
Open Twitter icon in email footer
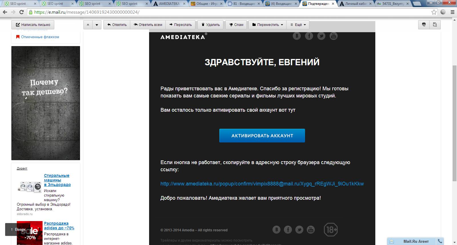point(299,230)
